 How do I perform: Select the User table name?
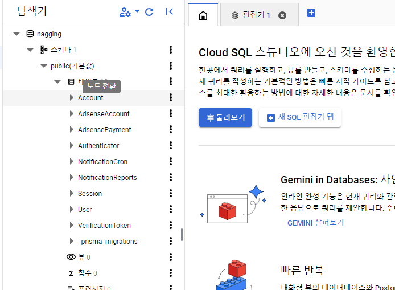coord(85,209)
